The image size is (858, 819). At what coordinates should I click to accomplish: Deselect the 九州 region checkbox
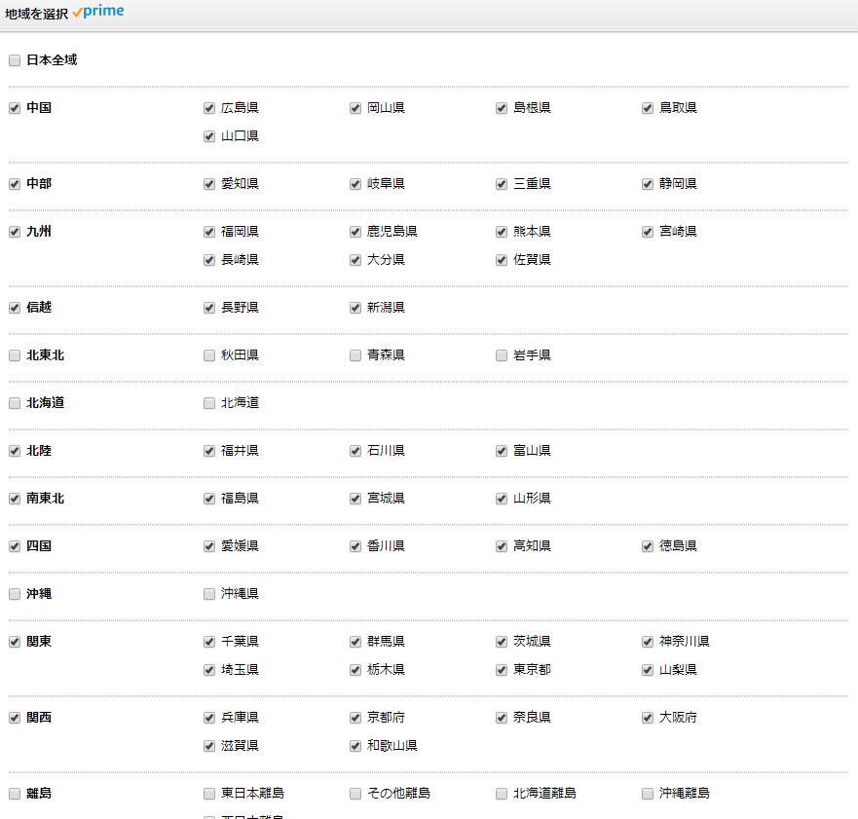pos(15,232)
